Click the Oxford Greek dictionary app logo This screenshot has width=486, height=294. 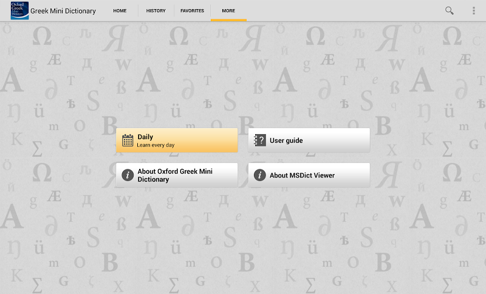coord(19,11)
